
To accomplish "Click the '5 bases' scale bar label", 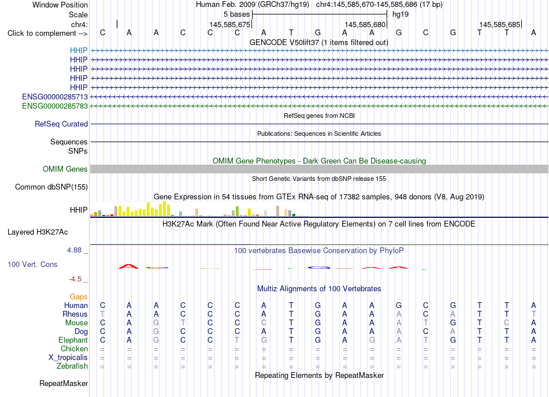I will (237, 14).
